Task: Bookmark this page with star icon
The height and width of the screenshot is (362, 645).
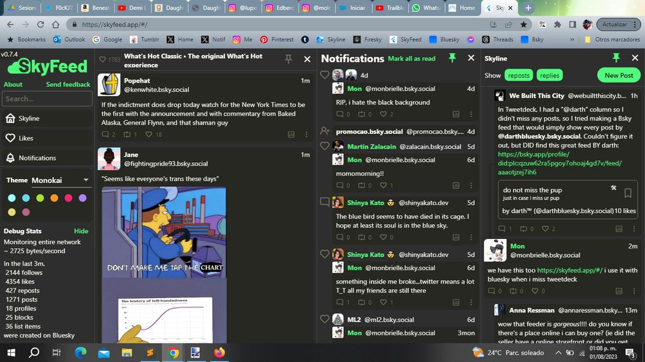Action: point(523,24)
